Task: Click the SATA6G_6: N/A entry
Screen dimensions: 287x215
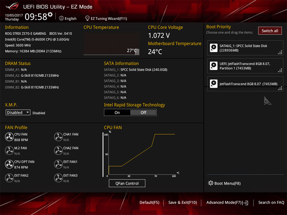Action: [115, 98]
